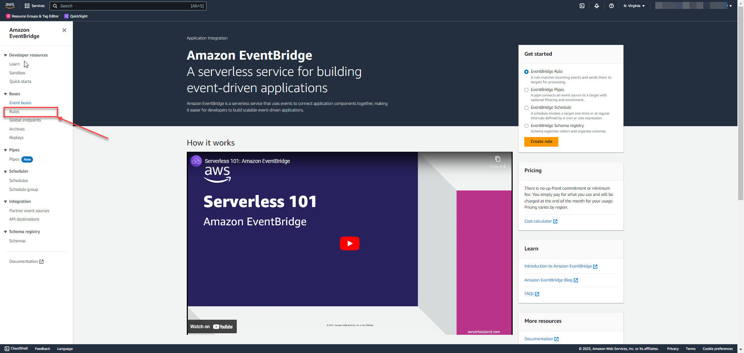Viewport: 744px width, 353px height.
Task: Click the New badge next to Pipes
Action: [x=27, y=159]
